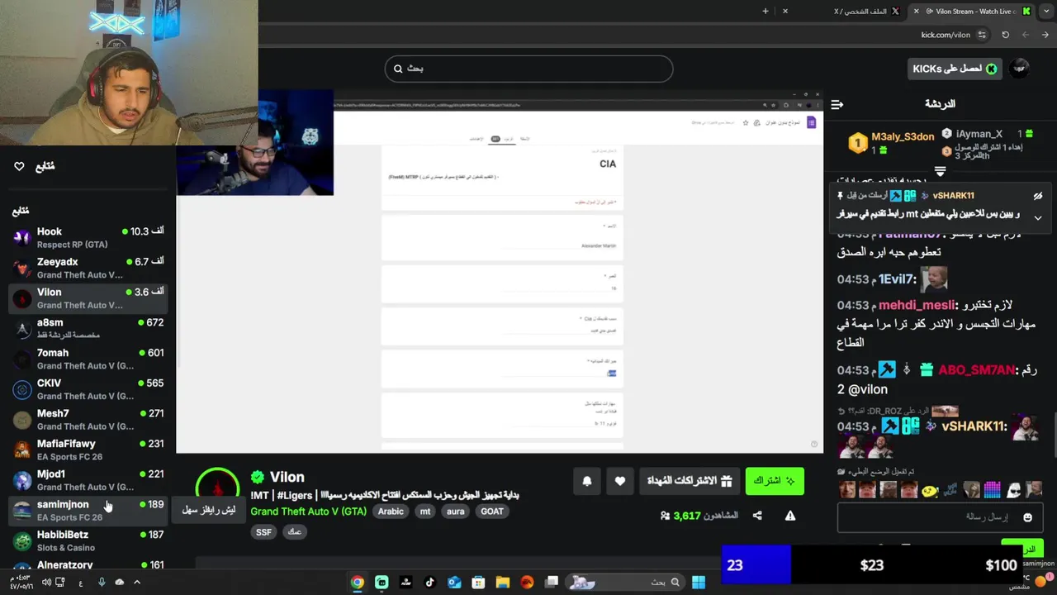Open Mjod1 channel in the sidebar
The width and height of the screenshot is (1057, 595).
[88, 480]
